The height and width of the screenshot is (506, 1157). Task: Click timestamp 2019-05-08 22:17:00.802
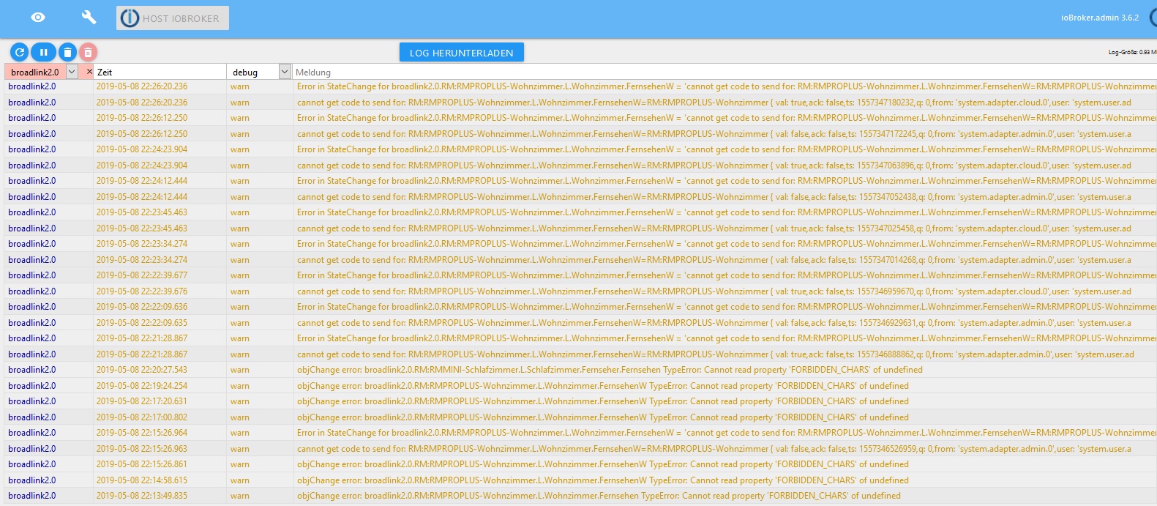click(142, 417)
